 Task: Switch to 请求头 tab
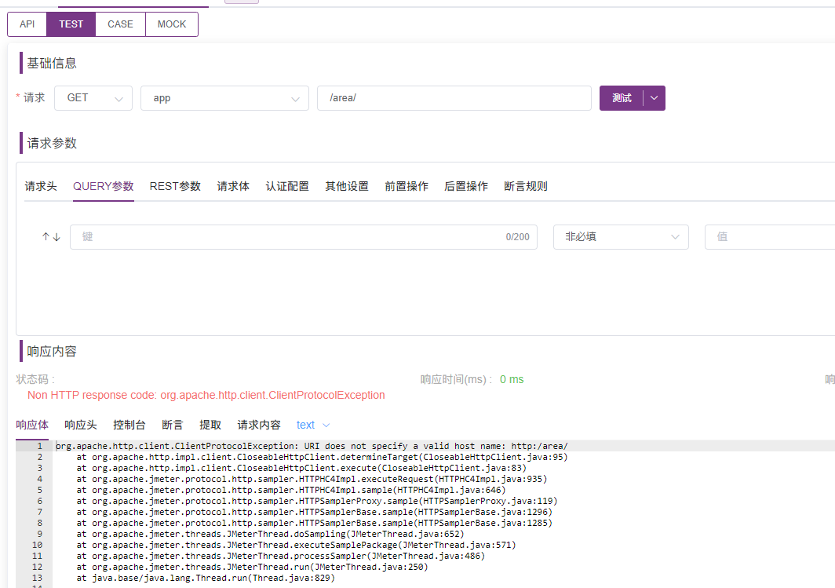tap(41, 186)
